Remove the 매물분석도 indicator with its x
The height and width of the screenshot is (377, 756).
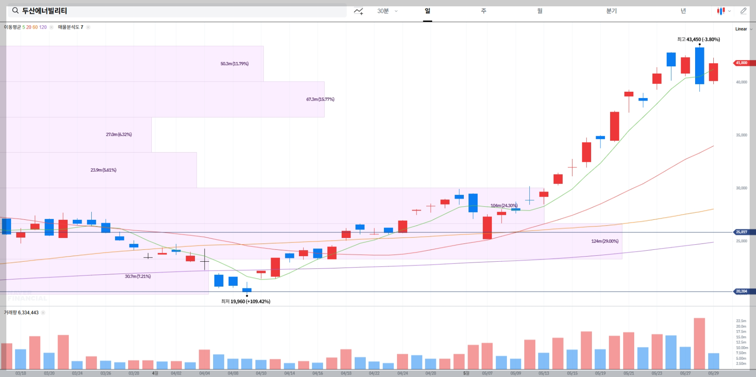88,27
